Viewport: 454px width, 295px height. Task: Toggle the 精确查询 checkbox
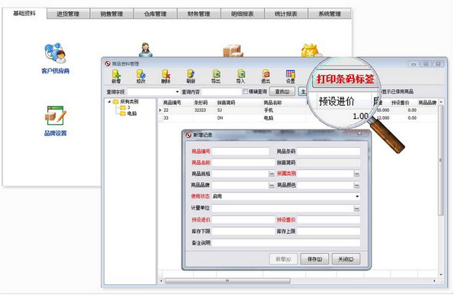coord(245,91)
